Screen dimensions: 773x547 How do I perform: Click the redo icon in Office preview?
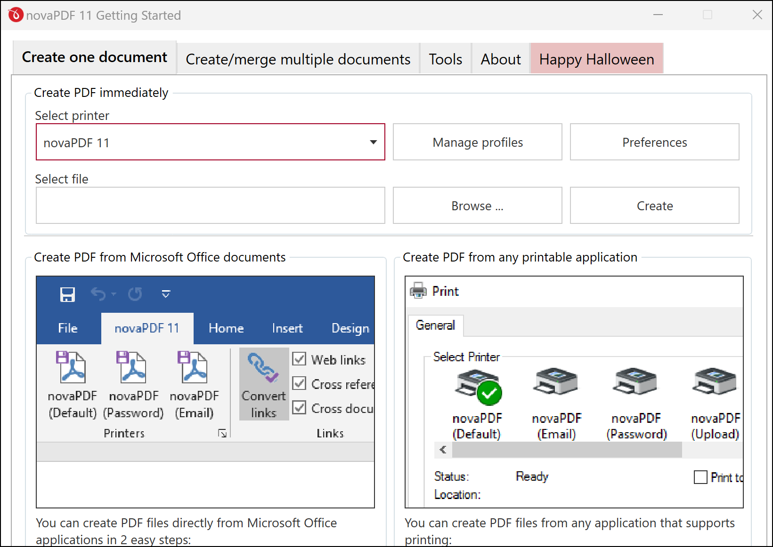(135, 294)
